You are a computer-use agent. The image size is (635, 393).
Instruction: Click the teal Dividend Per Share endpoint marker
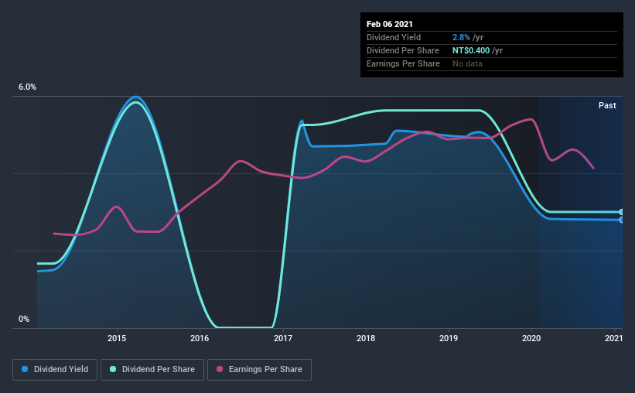coord(621,212)
